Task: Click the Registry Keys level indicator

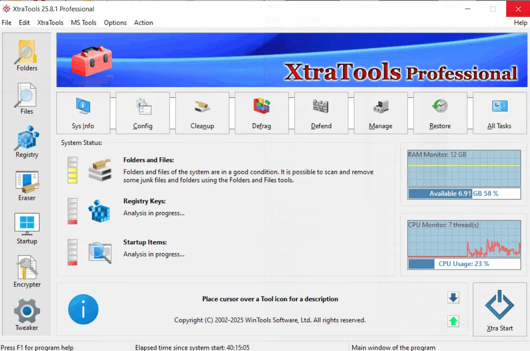Action: pos(72,211)
